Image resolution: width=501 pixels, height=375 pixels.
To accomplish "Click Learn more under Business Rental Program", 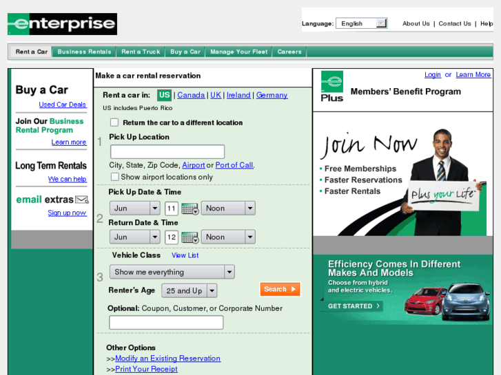I will (69, 142).
